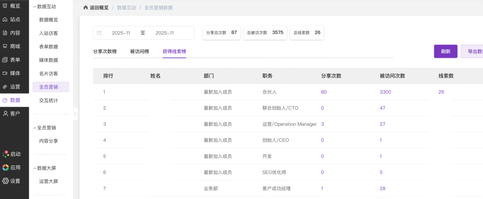
Task: Click the colorful 应用 icon
Action: click(5, 168)
